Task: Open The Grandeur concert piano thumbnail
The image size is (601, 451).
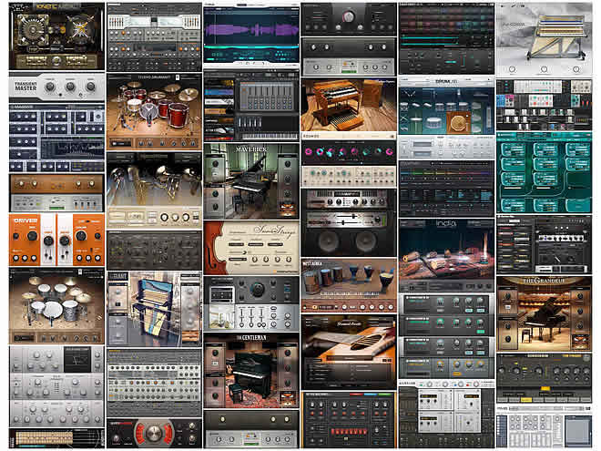Action: point(544,313)
